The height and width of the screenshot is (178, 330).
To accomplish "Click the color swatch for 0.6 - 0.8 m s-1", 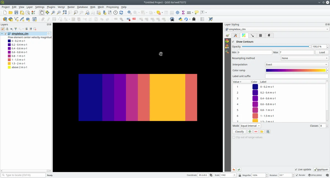I will coord(255,104).
